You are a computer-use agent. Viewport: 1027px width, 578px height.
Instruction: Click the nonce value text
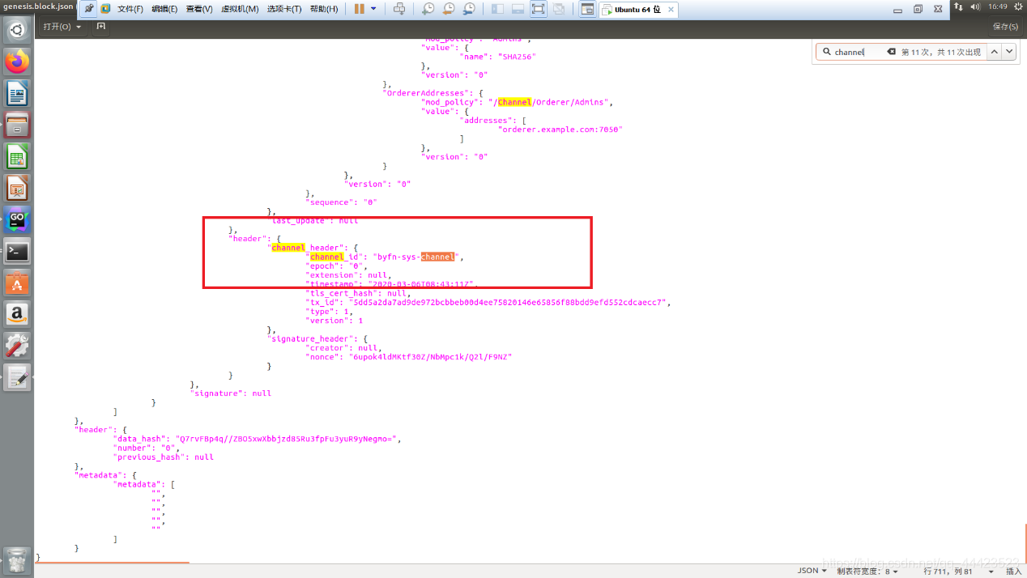coord(431,357)
